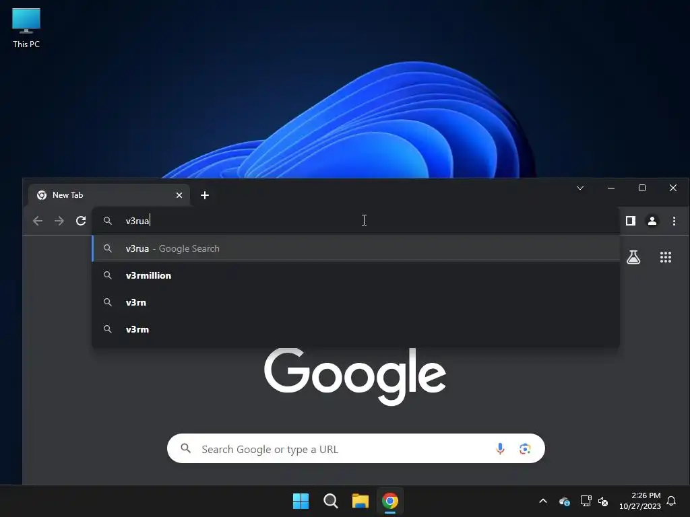Show hidden system tray icons
This screenshot has height=517, width=690.
(543, 501)
